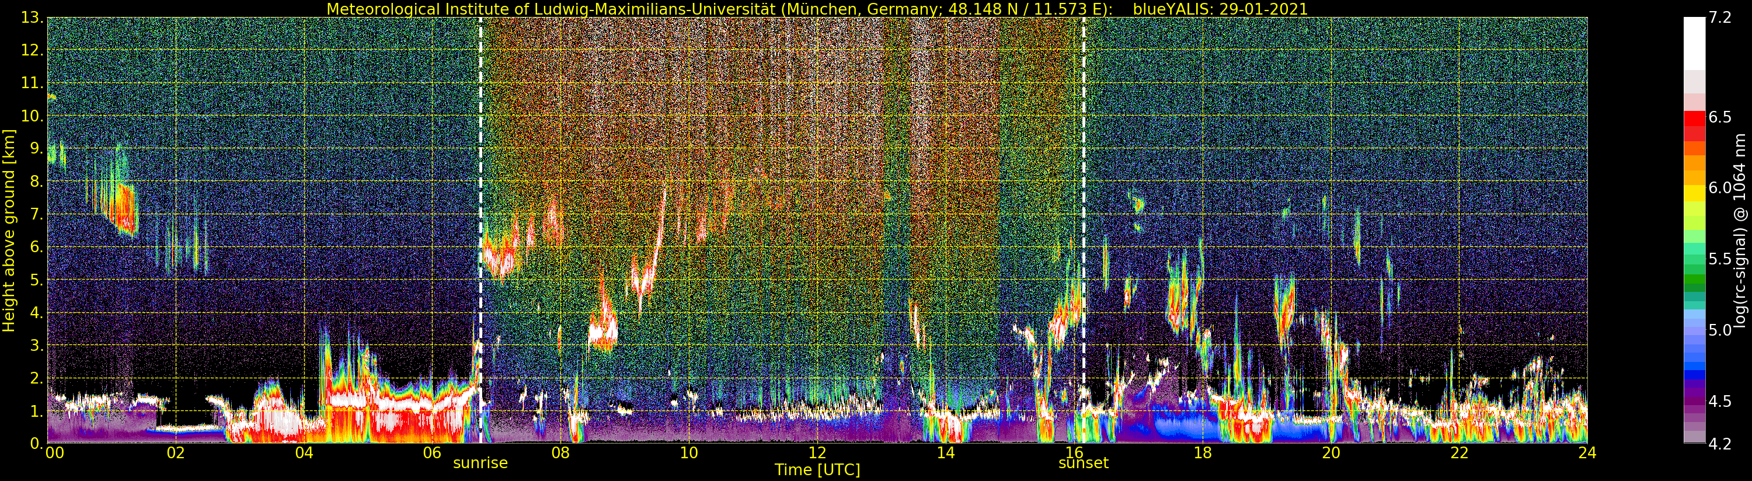This screenshot has height=481, width=1752.
Task: Select the 'Time [UTC]' axis label
Action: [817, 470]
